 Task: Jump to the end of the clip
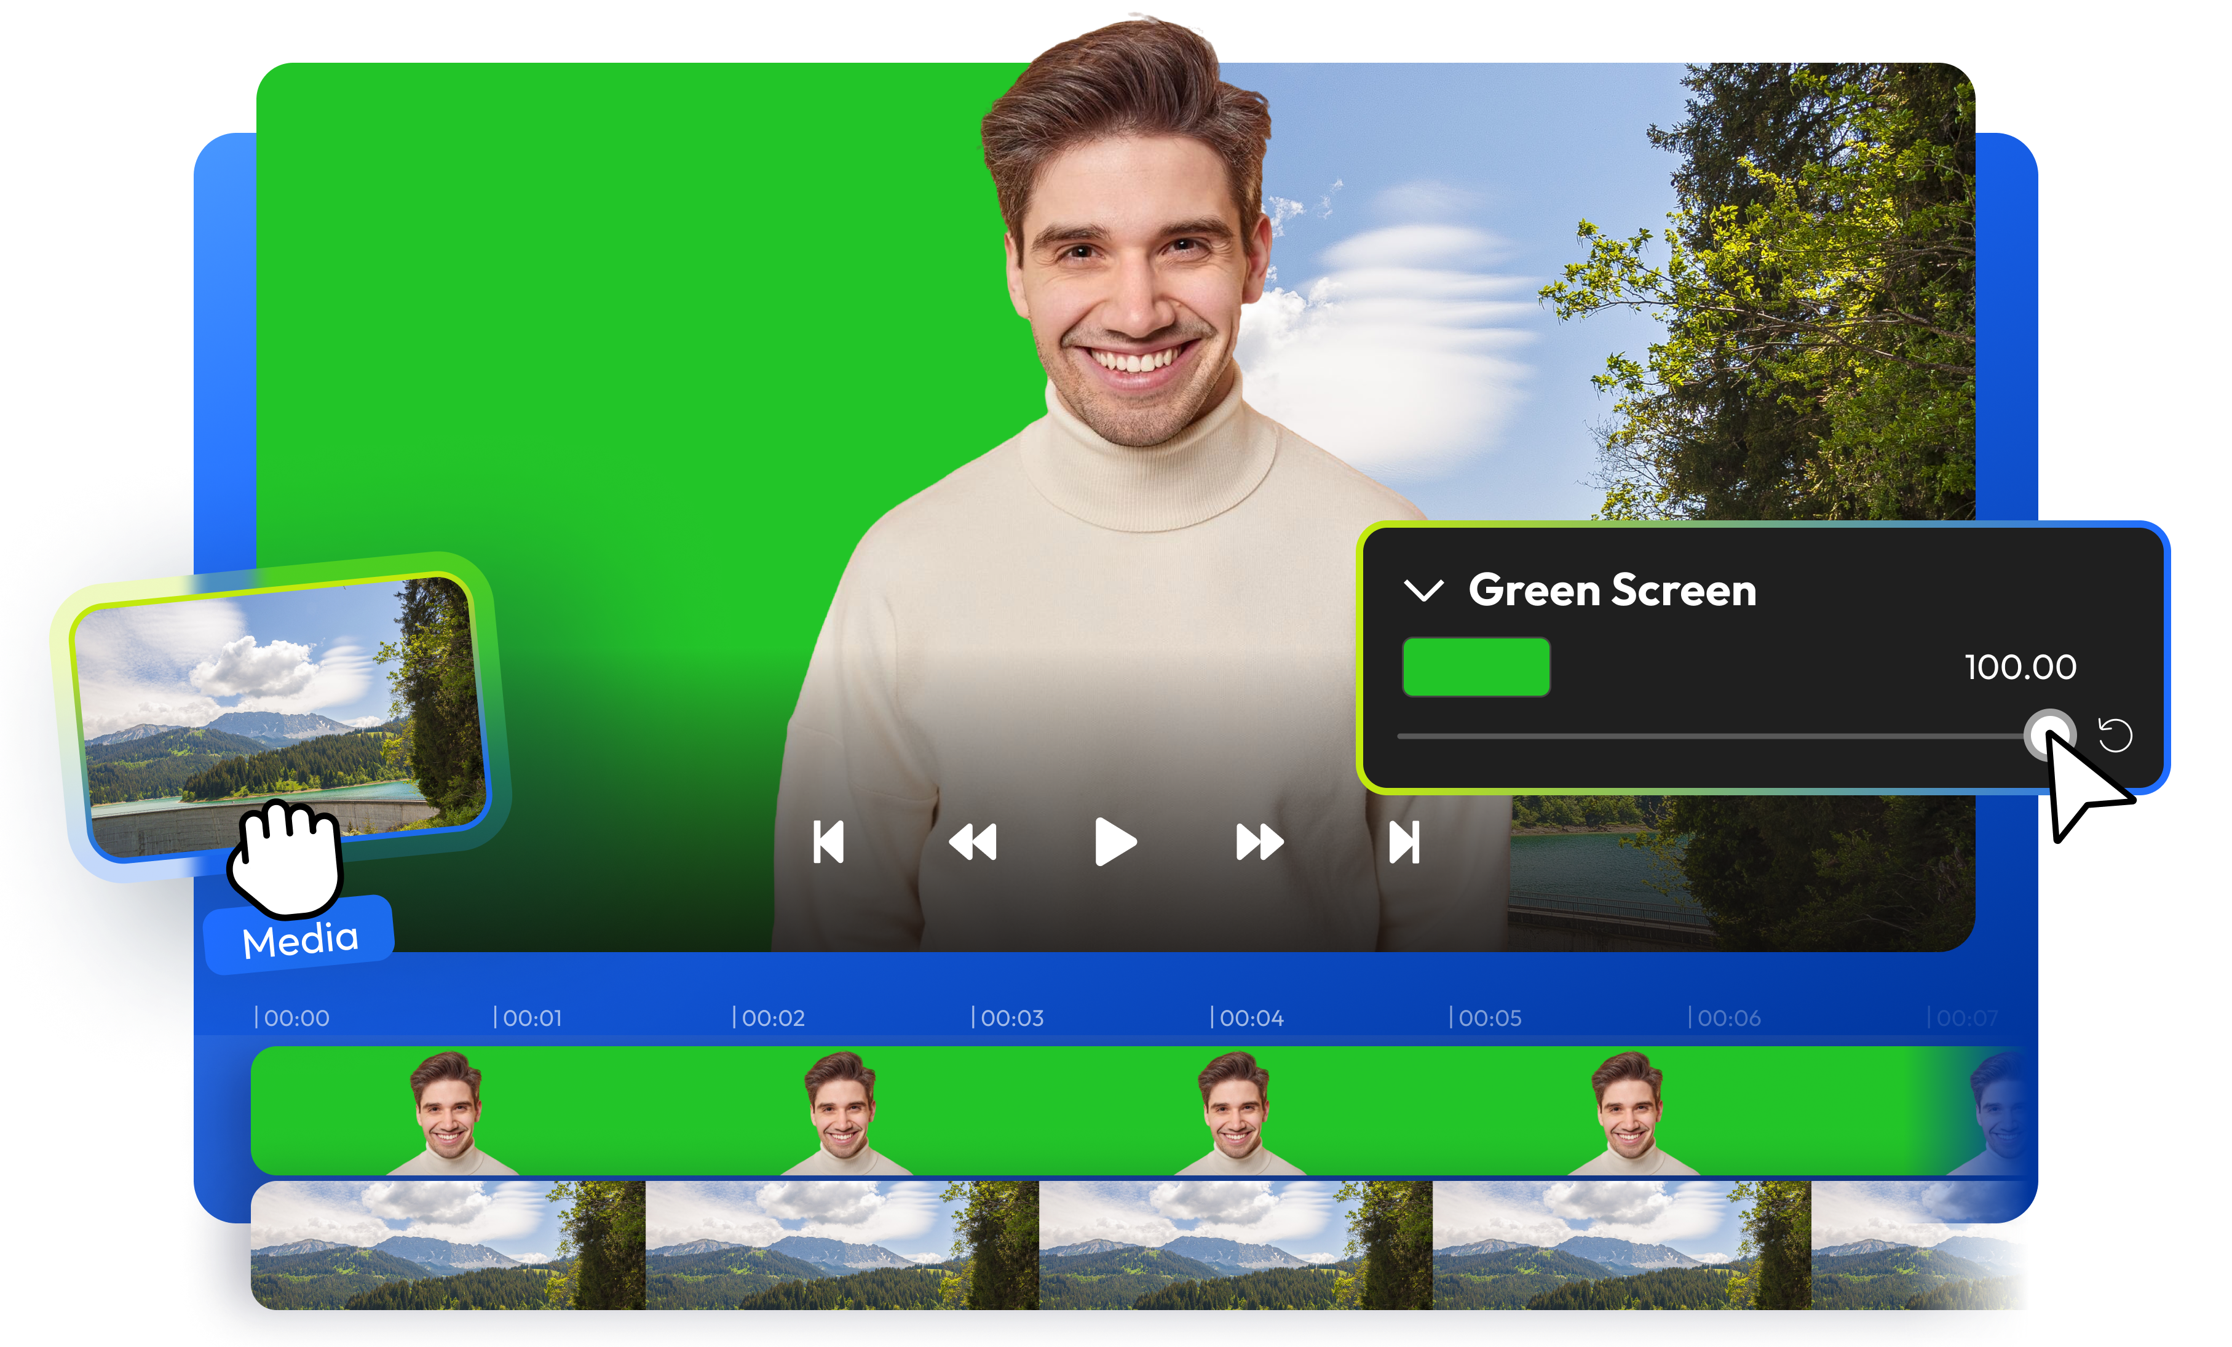[x=1403, y=843]
